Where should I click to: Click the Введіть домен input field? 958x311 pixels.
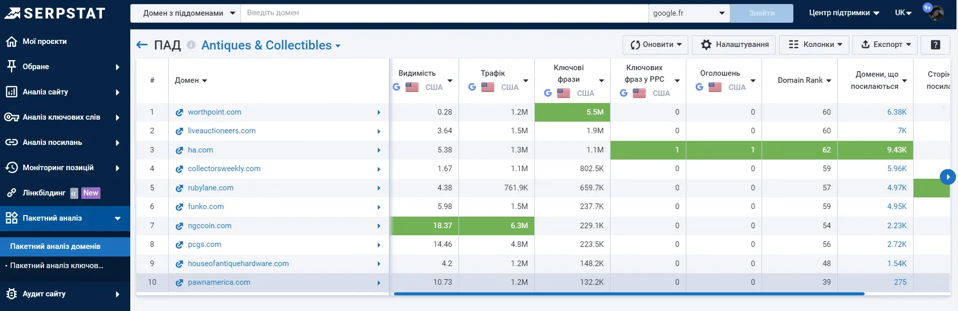click(x=444, y=13)
